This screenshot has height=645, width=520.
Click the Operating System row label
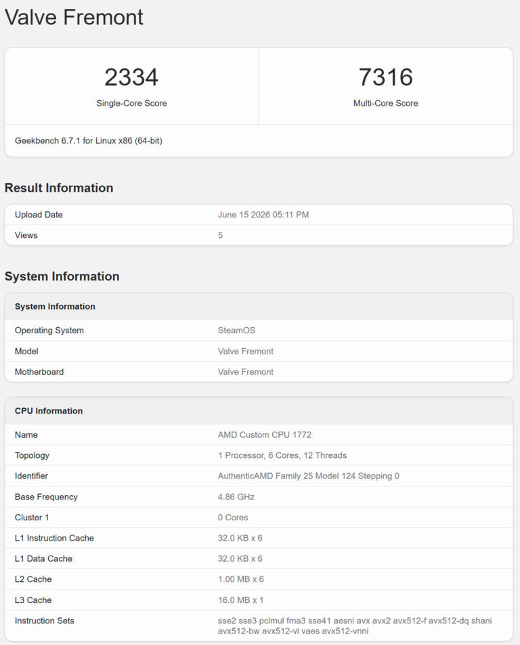[49, 331]
